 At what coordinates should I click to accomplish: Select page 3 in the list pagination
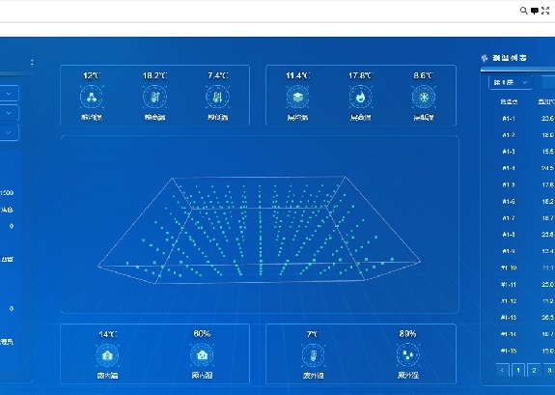tap(549, 370)
